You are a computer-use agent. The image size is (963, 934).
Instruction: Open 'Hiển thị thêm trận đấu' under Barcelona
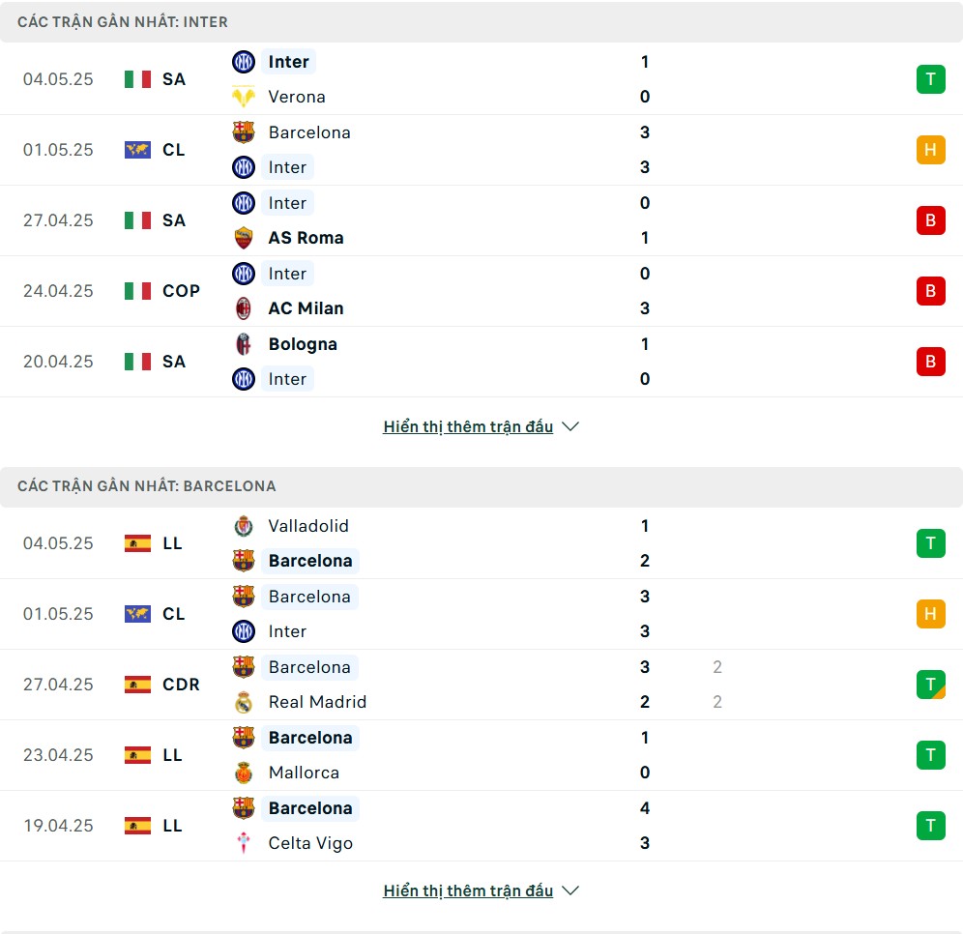468,891
